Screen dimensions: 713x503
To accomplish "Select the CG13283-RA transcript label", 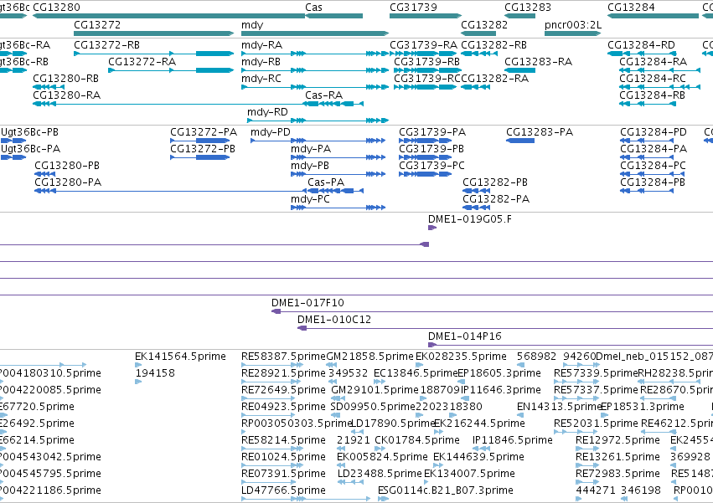I will point(539,62).
